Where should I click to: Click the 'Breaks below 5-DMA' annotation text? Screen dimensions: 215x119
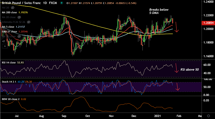click(x=159, y=11)
